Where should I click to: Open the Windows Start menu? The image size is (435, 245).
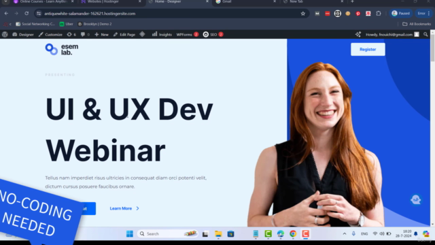130,234
